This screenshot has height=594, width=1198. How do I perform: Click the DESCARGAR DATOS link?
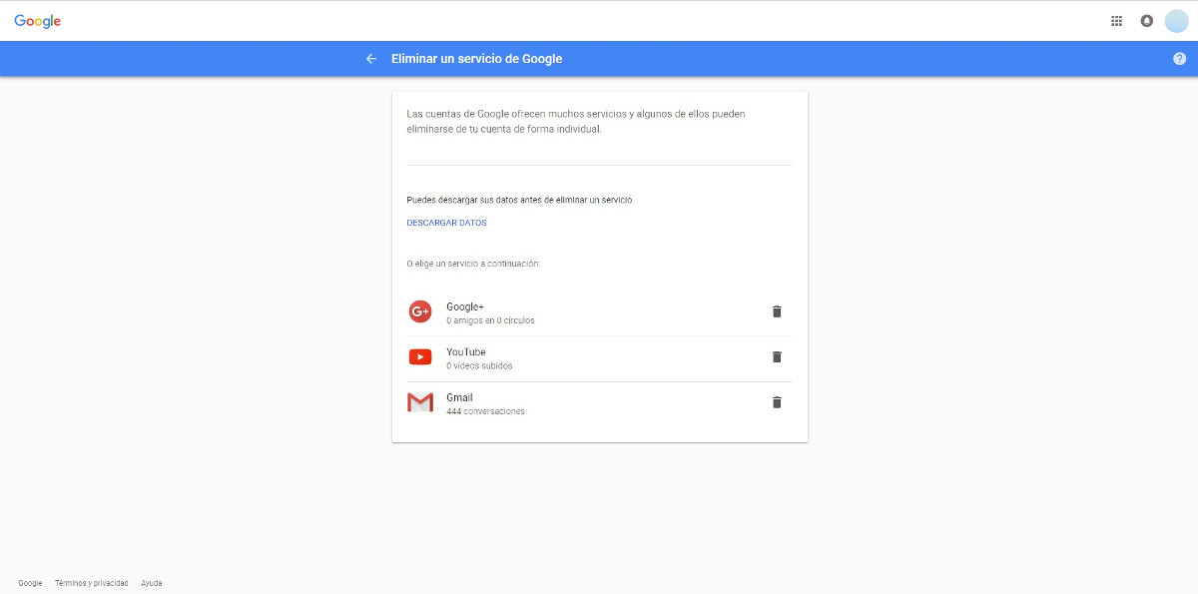[446, 223]
